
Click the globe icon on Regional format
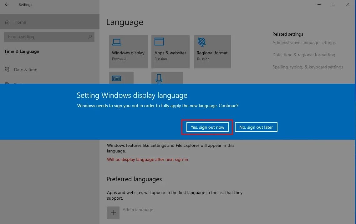(201, 42)
